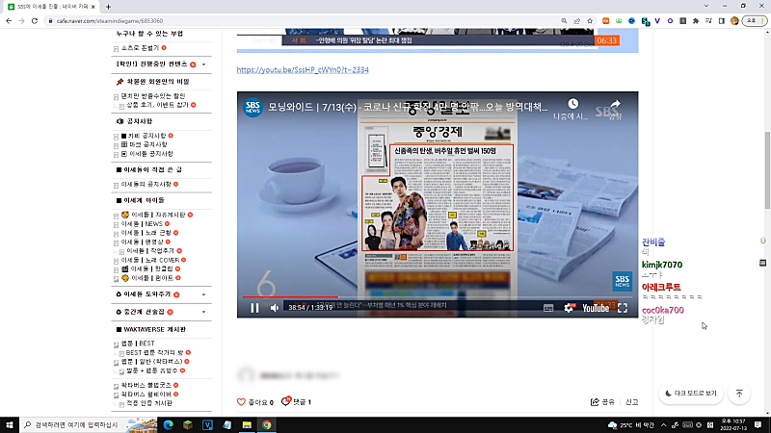Go back in browser history
The height and width of the screenshot is (433, 771).
tap(9, 20)
